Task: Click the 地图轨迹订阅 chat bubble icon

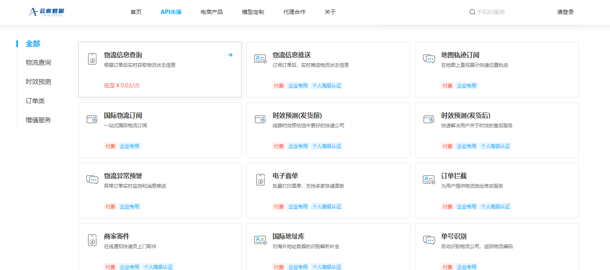Action: (429, 58)
